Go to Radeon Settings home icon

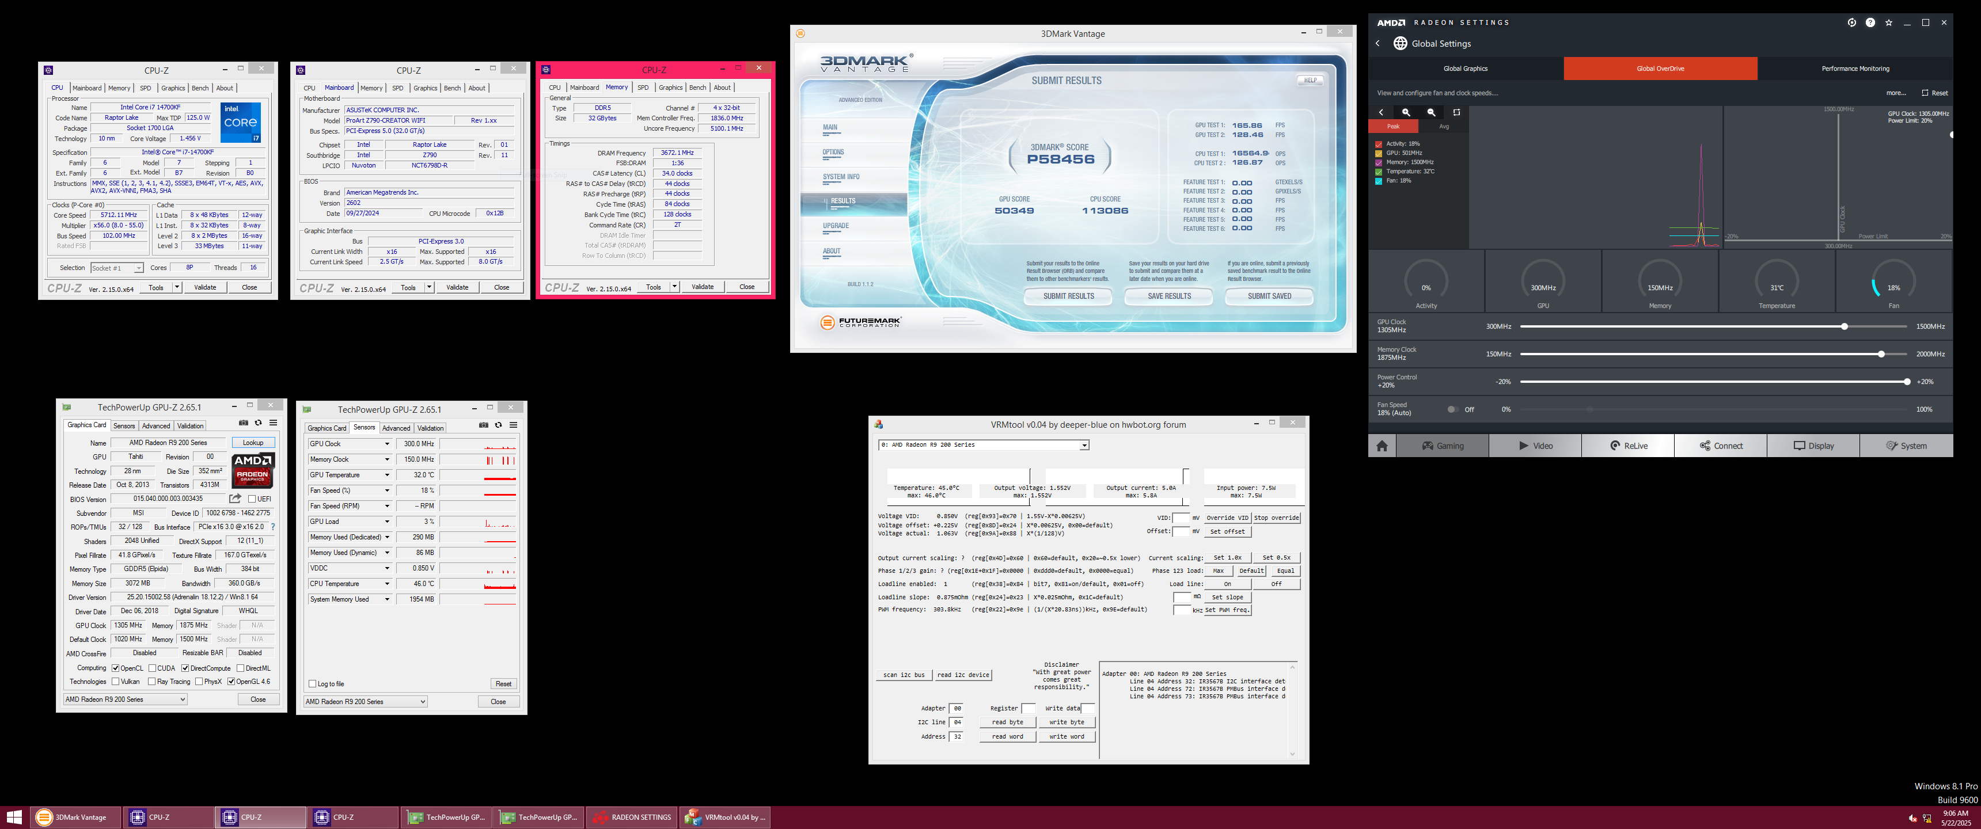pos(1382,445)
